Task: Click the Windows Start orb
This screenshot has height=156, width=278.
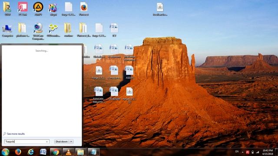Action: 5,152
